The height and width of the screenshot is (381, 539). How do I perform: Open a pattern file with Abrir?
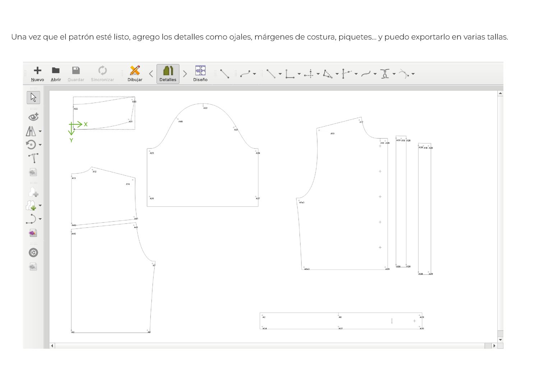pyautogui.click(x=56, y=74)
